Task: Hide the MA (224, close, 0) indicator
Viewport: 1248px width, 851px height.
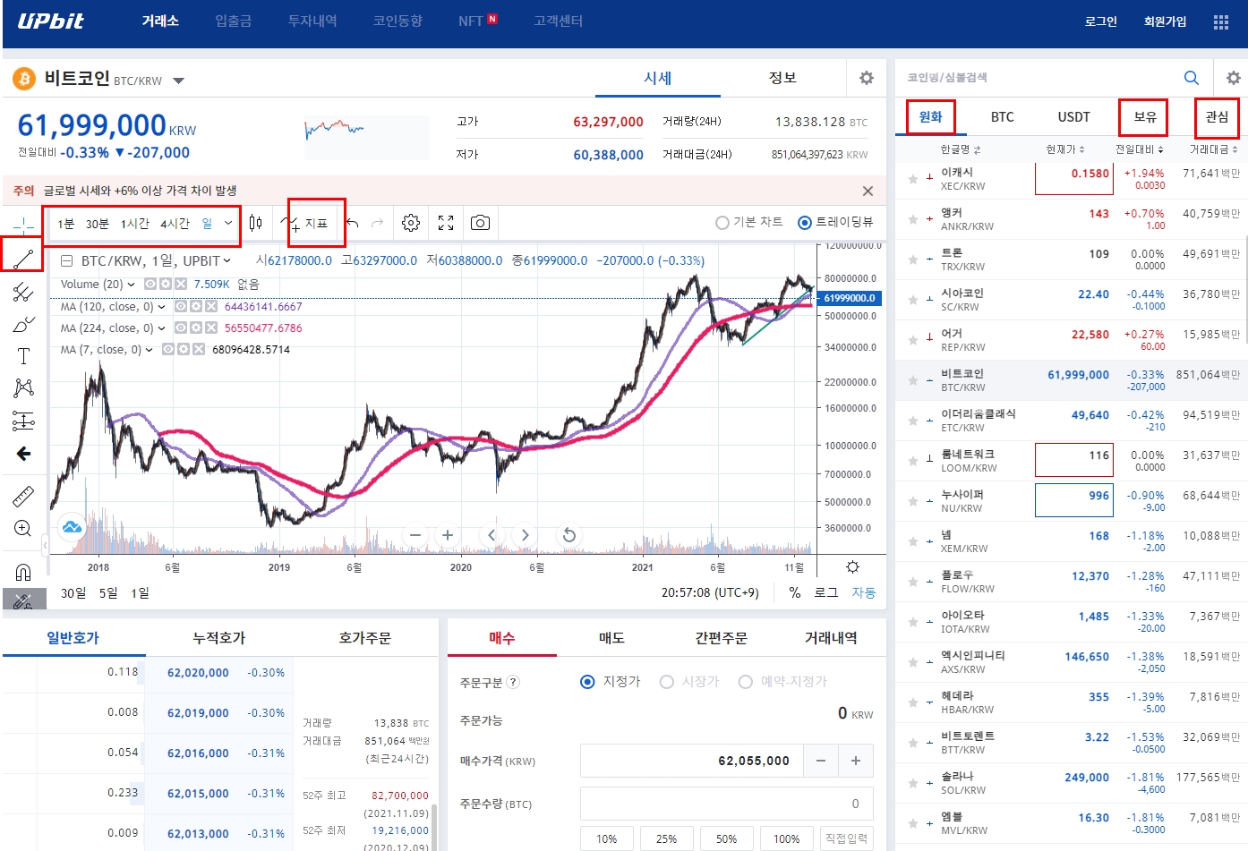Action: (x=181, y=328)
